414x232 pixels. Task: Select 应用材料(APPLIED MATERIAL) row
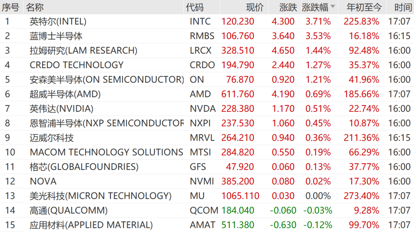pos(207,225)
